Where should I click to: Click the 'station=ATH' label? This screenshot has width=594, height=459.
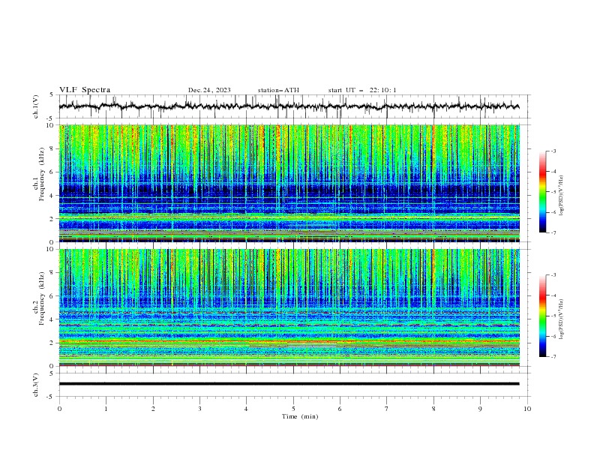coord(278,90)
